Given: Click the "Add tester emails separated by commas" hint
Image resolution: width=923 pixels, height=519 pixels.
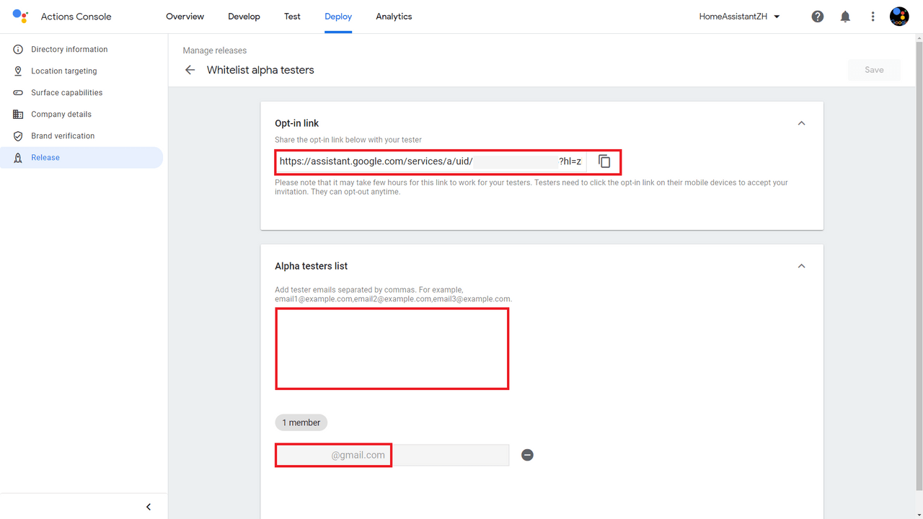Looking at the screenshot, I should (x=394, y=294).
